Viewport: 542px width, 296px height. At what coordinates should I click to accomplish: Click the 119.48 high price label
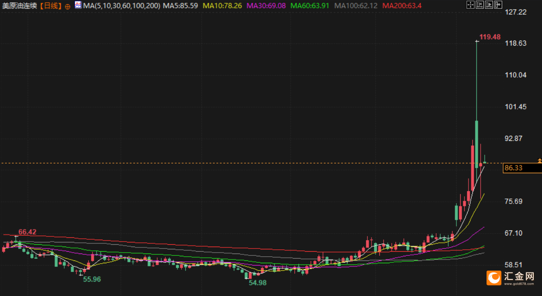[490, 37]
